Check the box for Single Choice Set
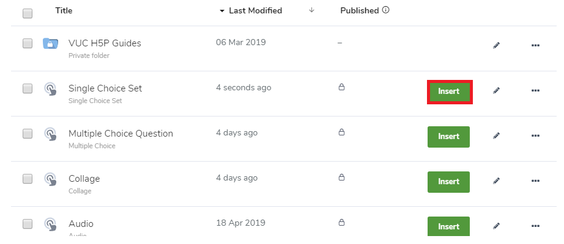The height and width of the screenshot is (244, 564). (28, 88)
